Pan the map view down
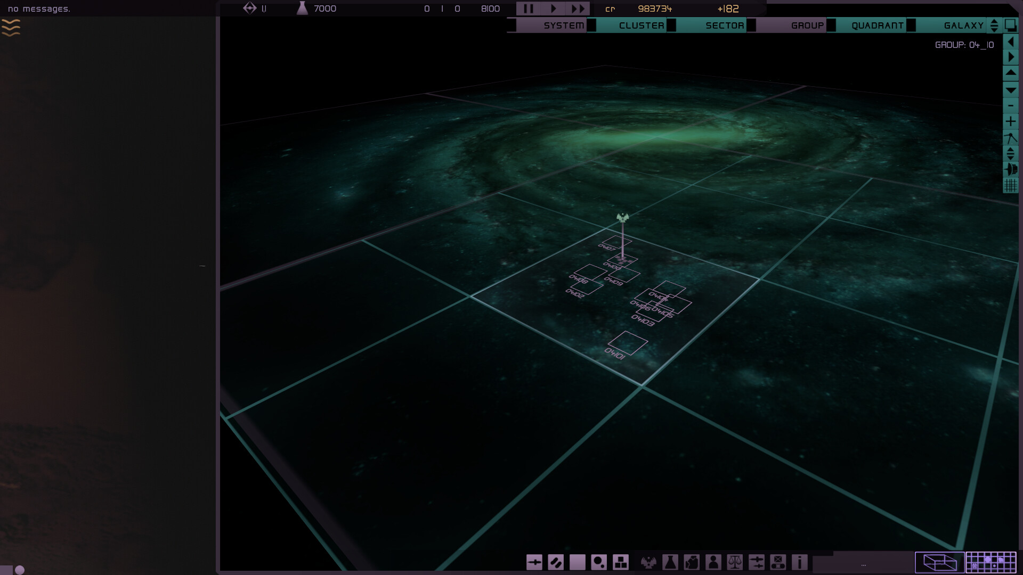Viewport: 1023px width, 575px height. (1010, 89)
